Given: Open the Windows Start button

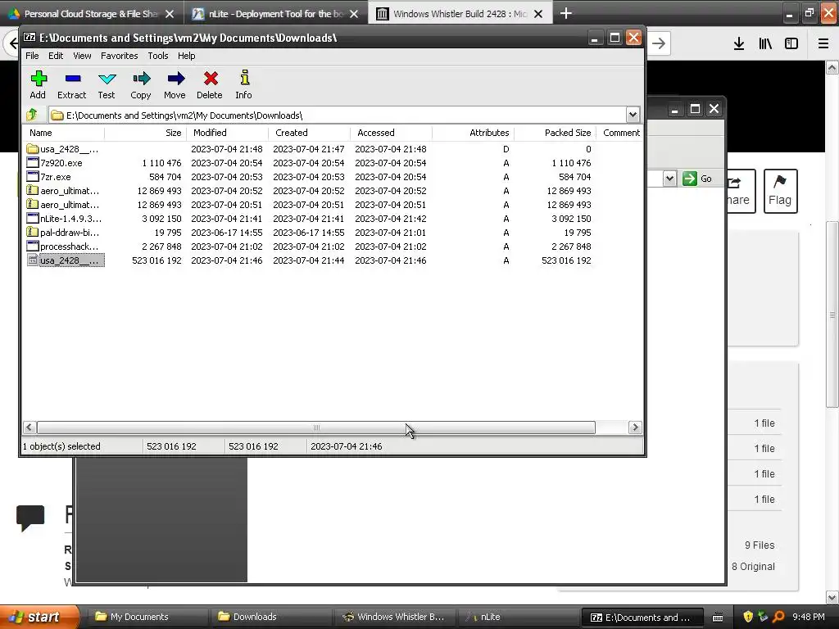Looking at the screenshot, I should coord(39,617).
